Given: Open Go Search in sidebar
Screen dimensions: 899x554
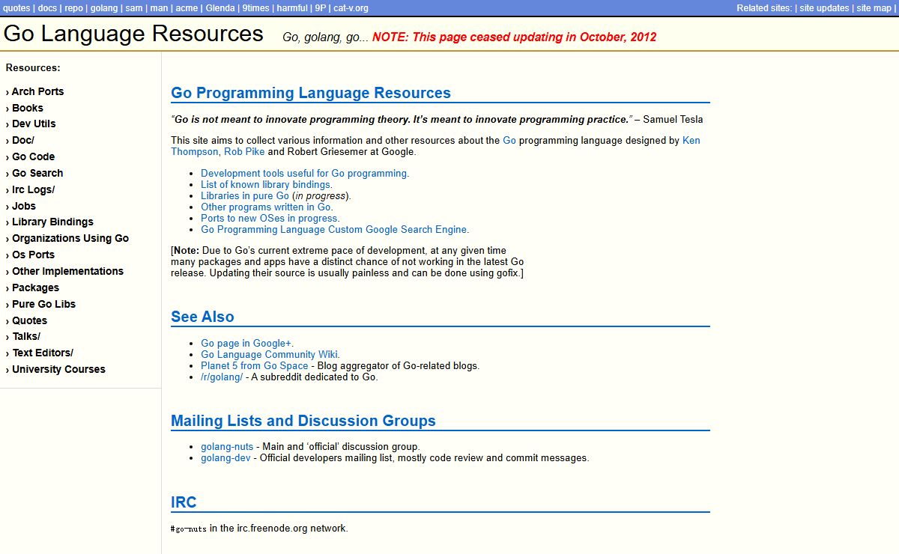Looking at the screenshot, I should click(37, 173).
